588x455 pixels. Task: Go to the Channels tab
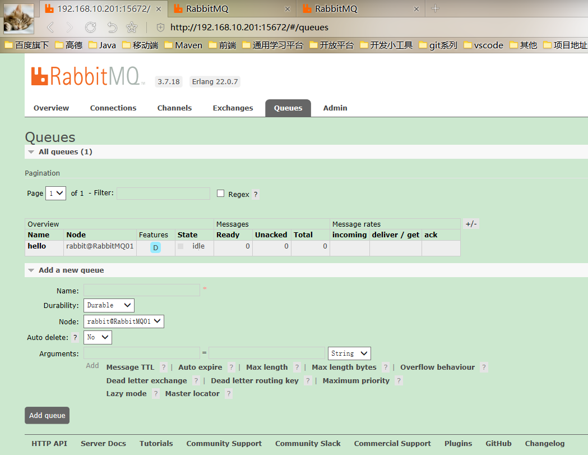pos(174,108)
